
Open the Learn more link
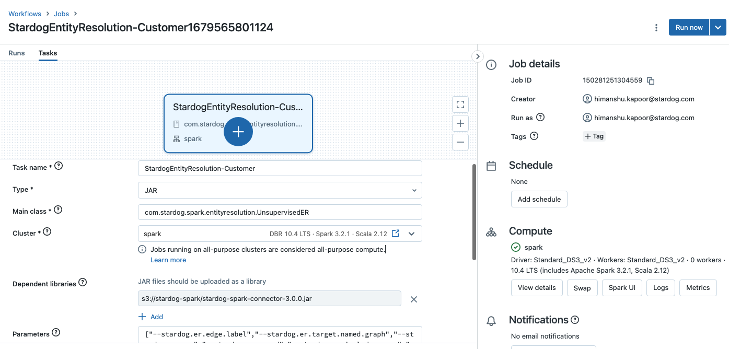click(168, 260)
